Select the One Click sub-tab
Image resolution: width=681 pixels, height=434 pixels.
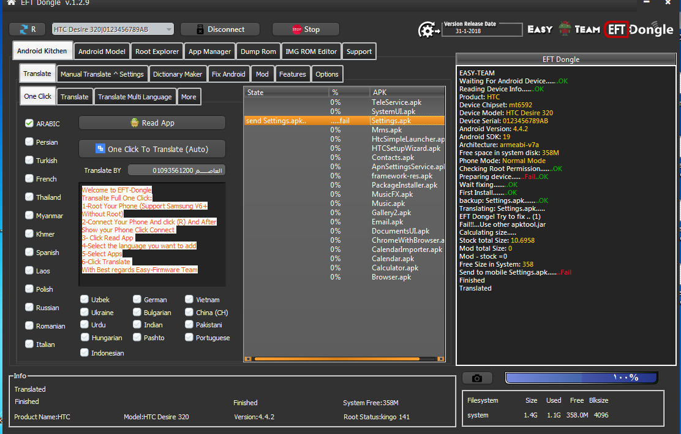pyautogui.click(x=37, y=96)
